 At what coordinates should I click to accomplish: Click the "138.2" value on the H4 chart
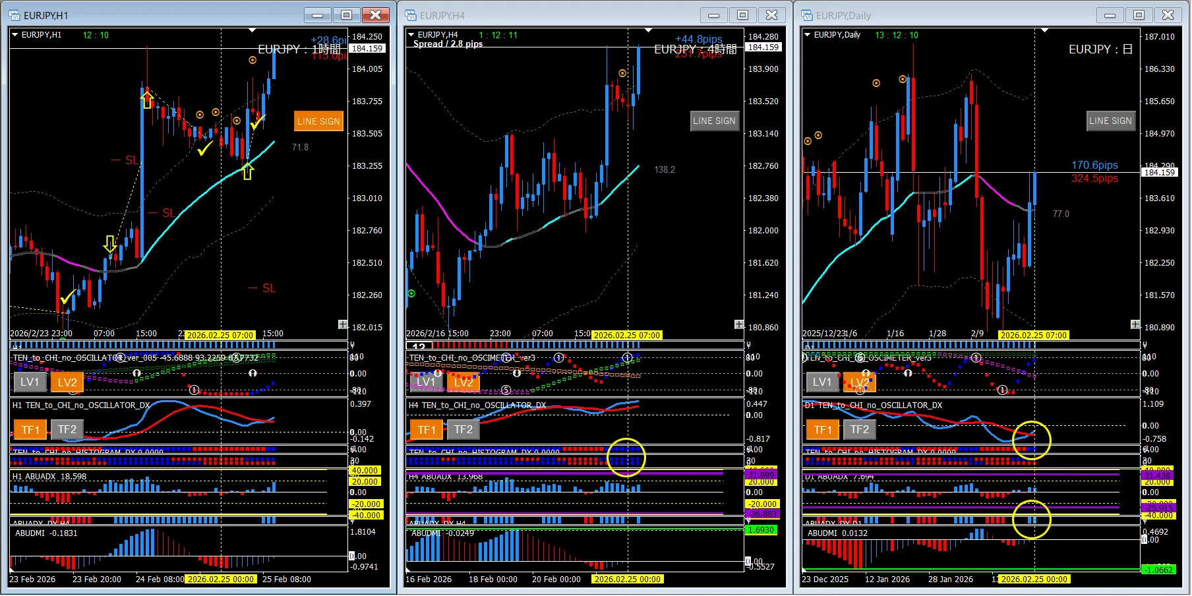665,169
